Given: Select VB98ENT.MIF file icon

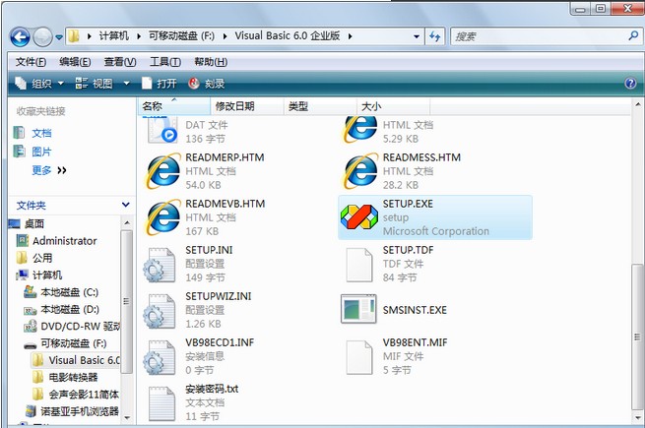Looking at the screenshot, I should pos(358,357).
